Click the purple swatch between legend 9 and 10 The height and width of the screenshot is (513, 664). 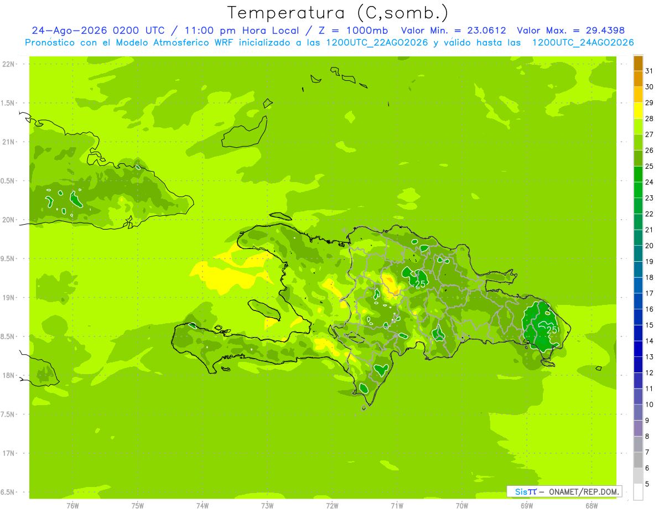638,412
